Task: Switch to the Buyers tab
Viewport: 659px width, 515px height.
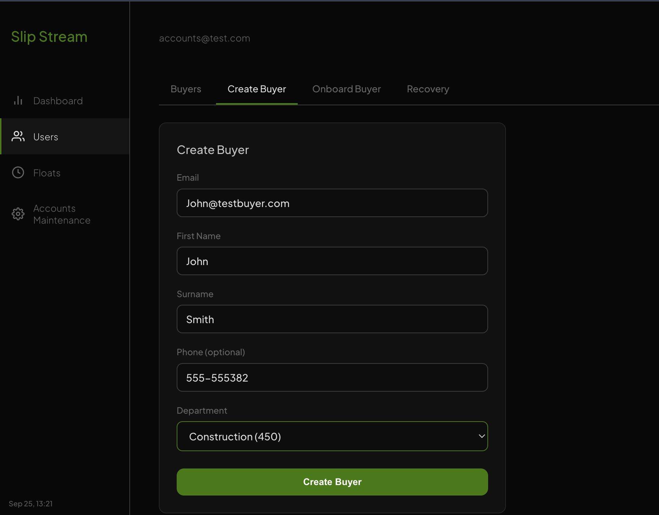Action: pos(186,89)
